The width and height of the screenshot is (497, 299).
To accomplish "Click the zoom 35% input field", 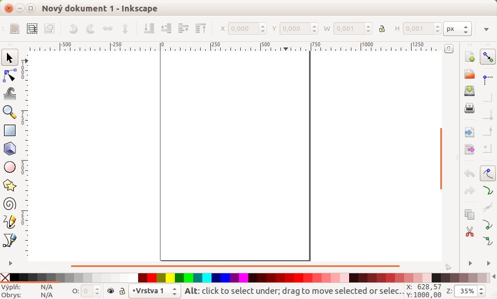I will click(x=466, y=291).
